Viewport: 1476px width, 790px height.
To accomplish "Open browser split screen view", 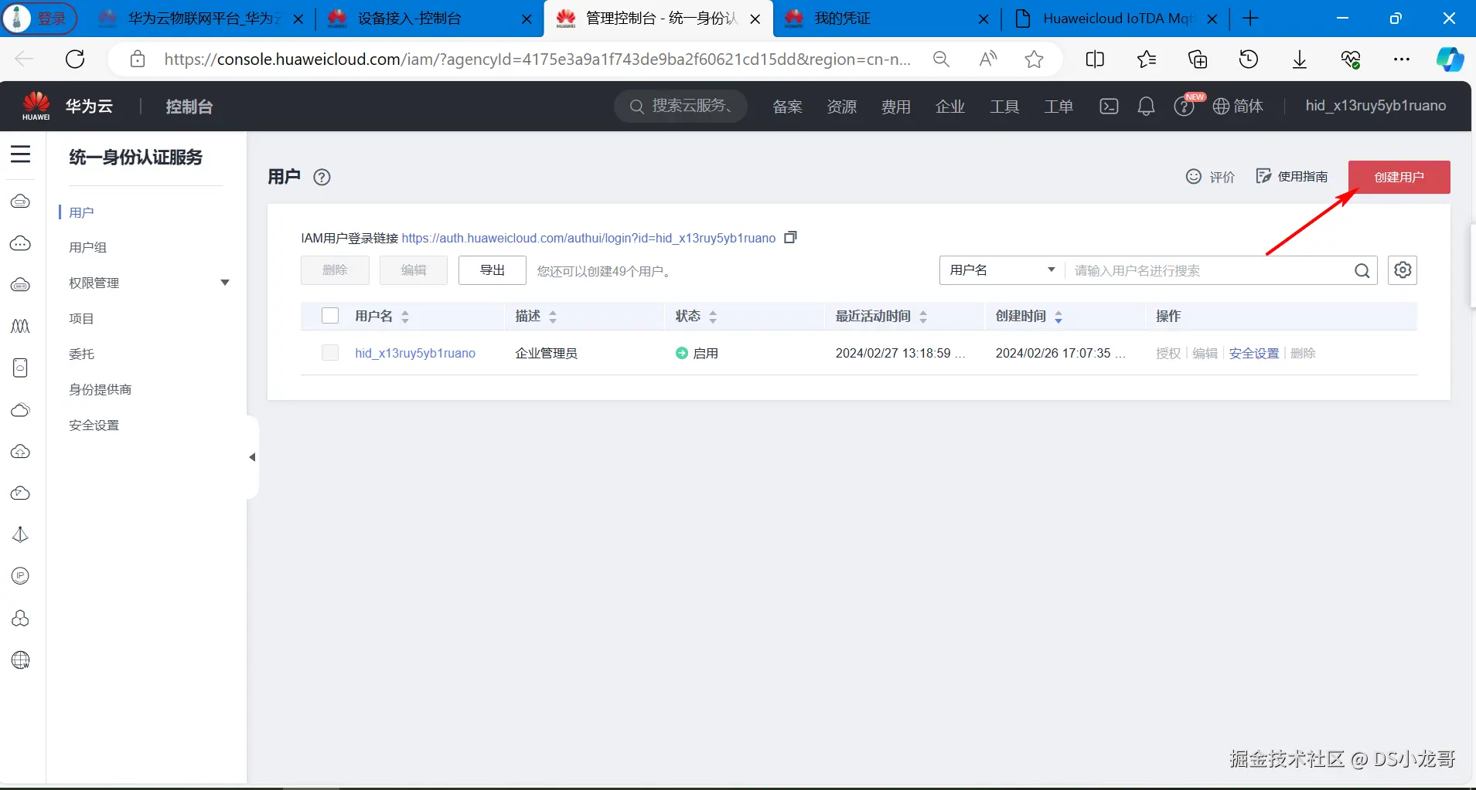I will (x=1095, y=59).
